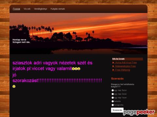
Task: Select the 'egy nap 2szer' radio option
Action: click(x=113, y=94)
